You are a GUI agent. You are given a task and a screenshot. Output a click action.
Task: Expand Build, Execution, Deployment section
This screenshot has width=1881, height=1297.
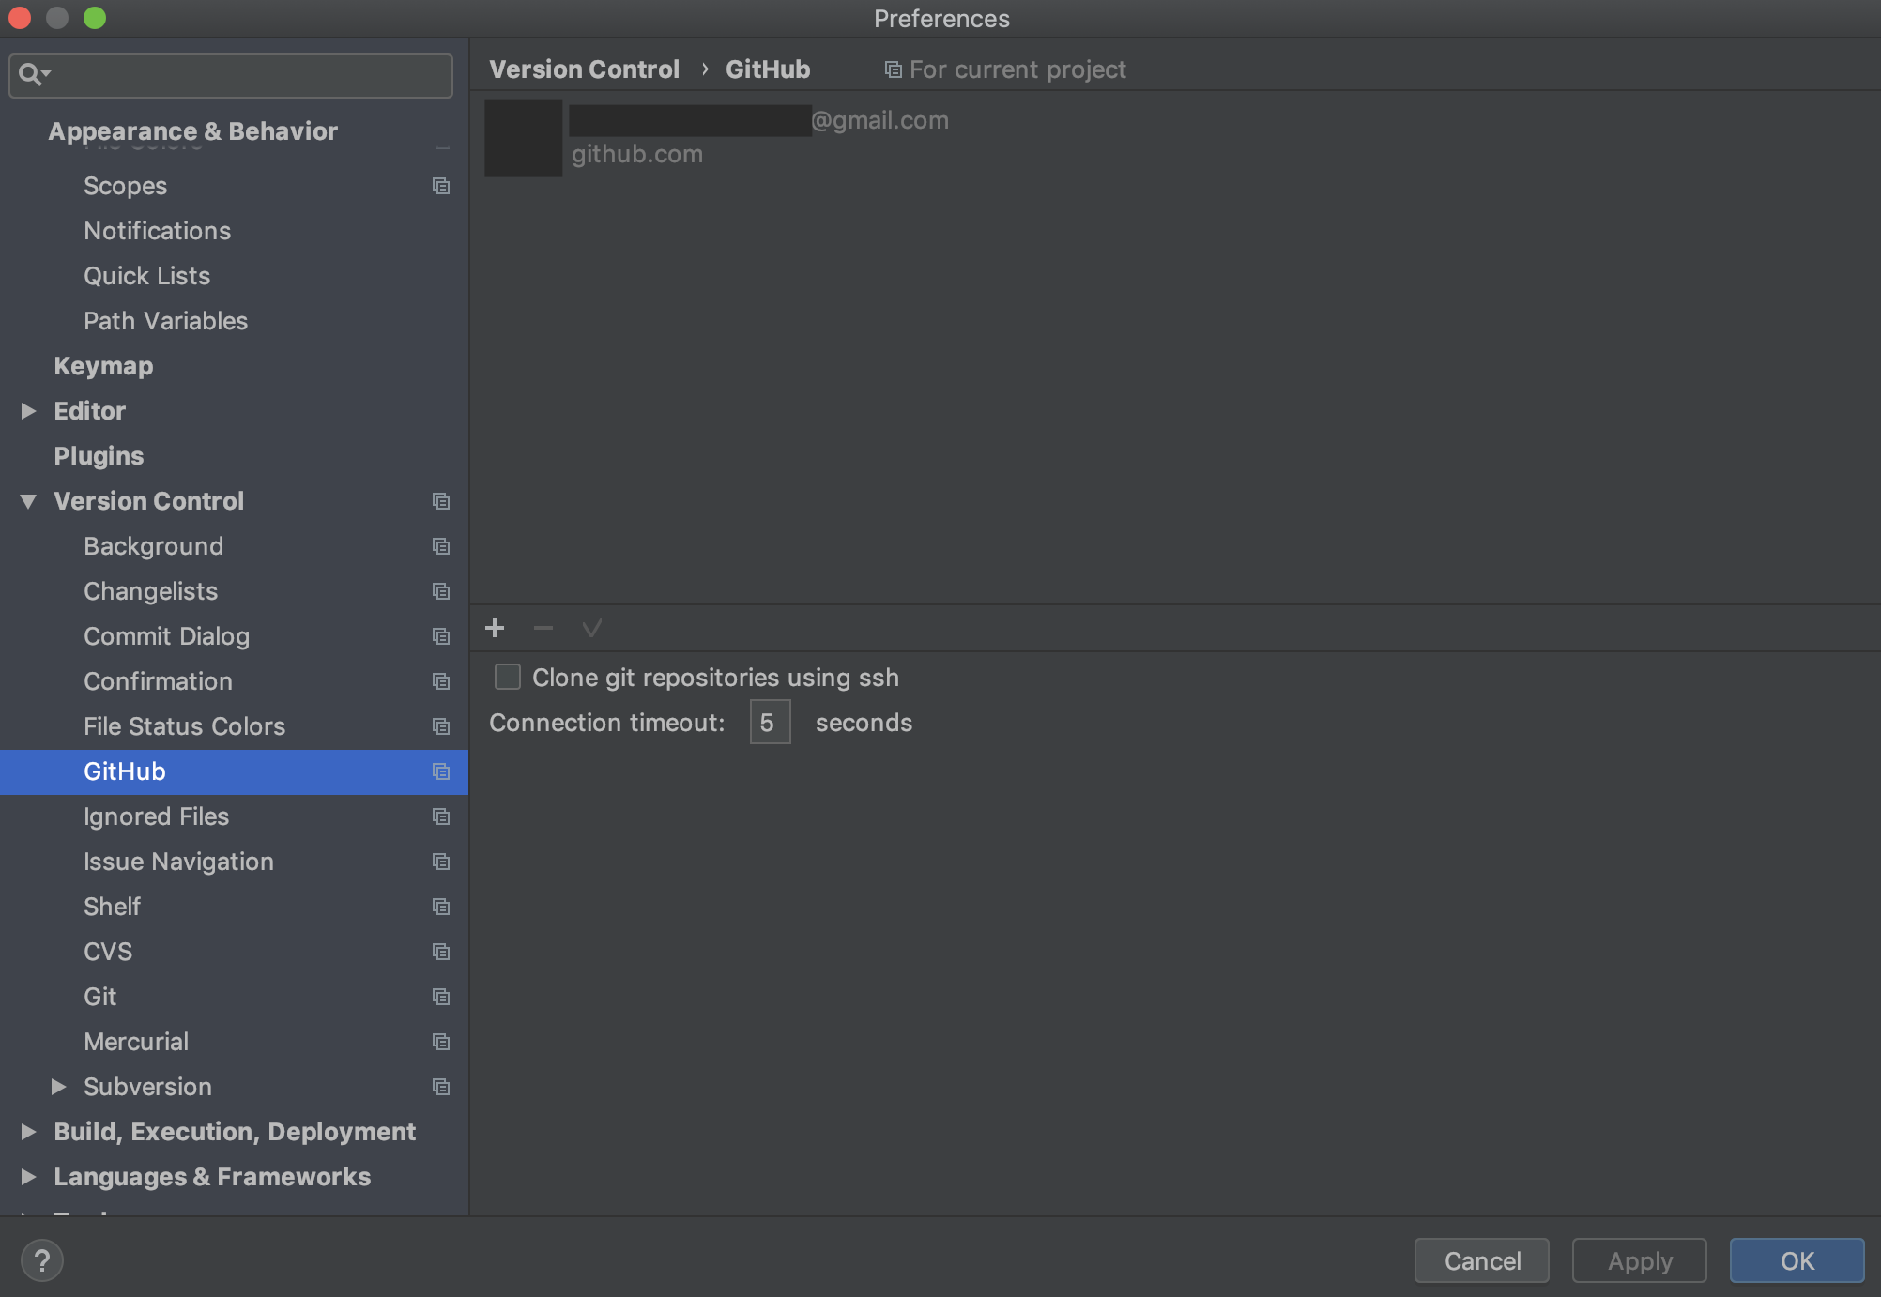tap(28, 1132)
